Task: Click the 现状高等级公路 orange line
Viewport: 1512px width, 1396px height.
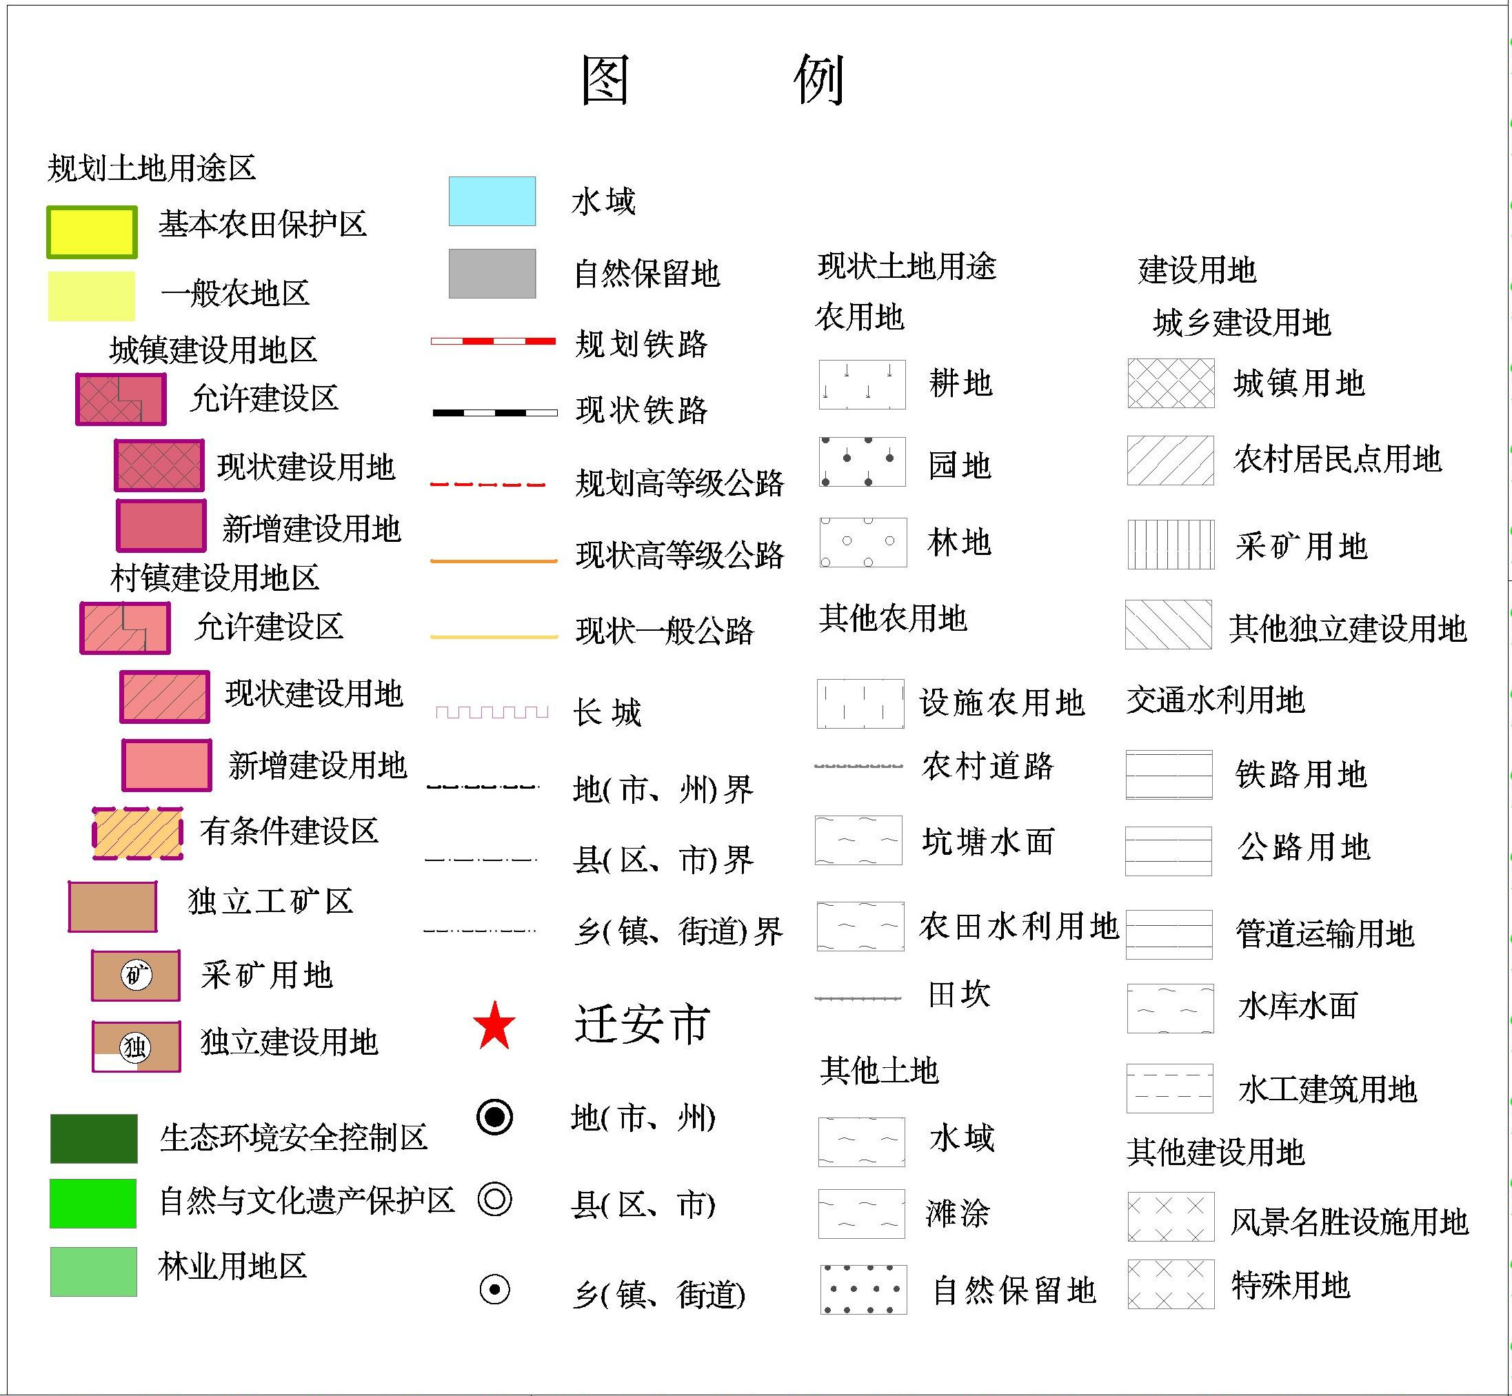Action: [x=494, y=560]
